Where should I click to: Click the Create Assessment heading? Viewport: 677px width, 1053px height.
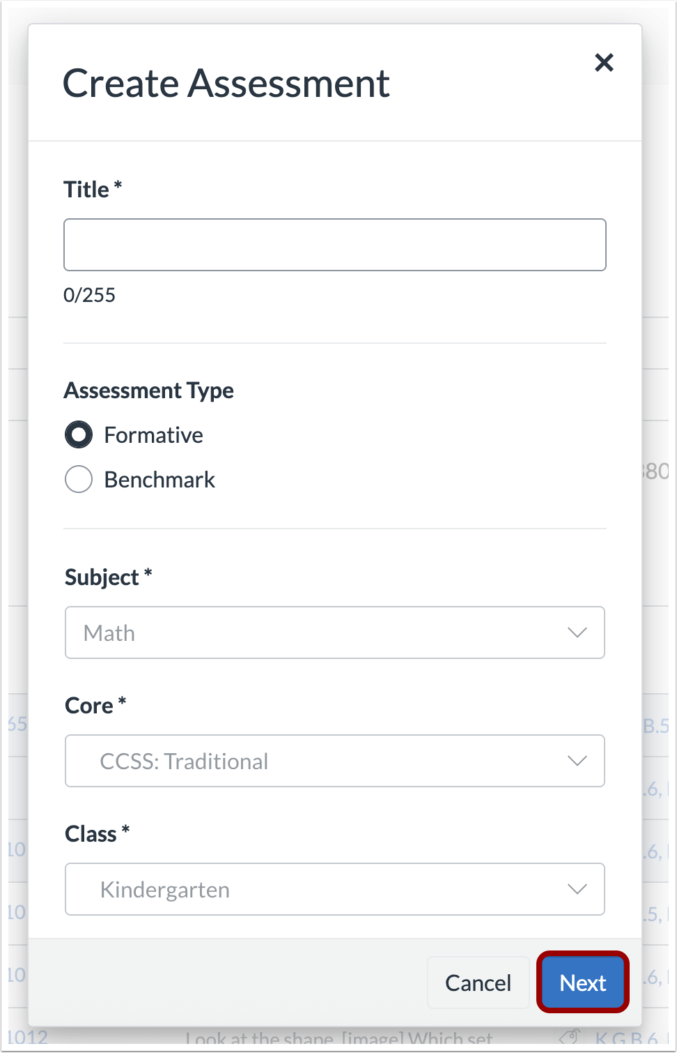[x=226, y=84]
